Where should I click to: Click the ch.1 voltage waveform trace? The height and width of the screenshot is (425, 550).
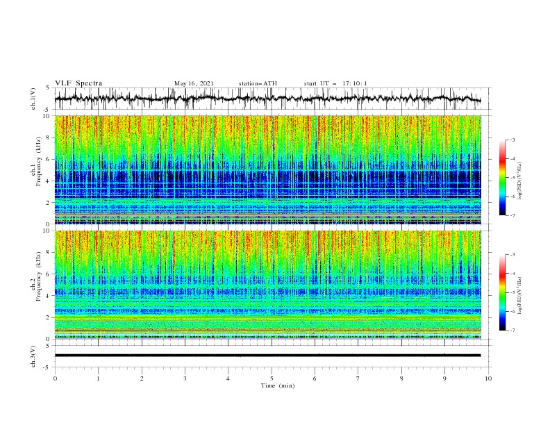coord(267,99)
